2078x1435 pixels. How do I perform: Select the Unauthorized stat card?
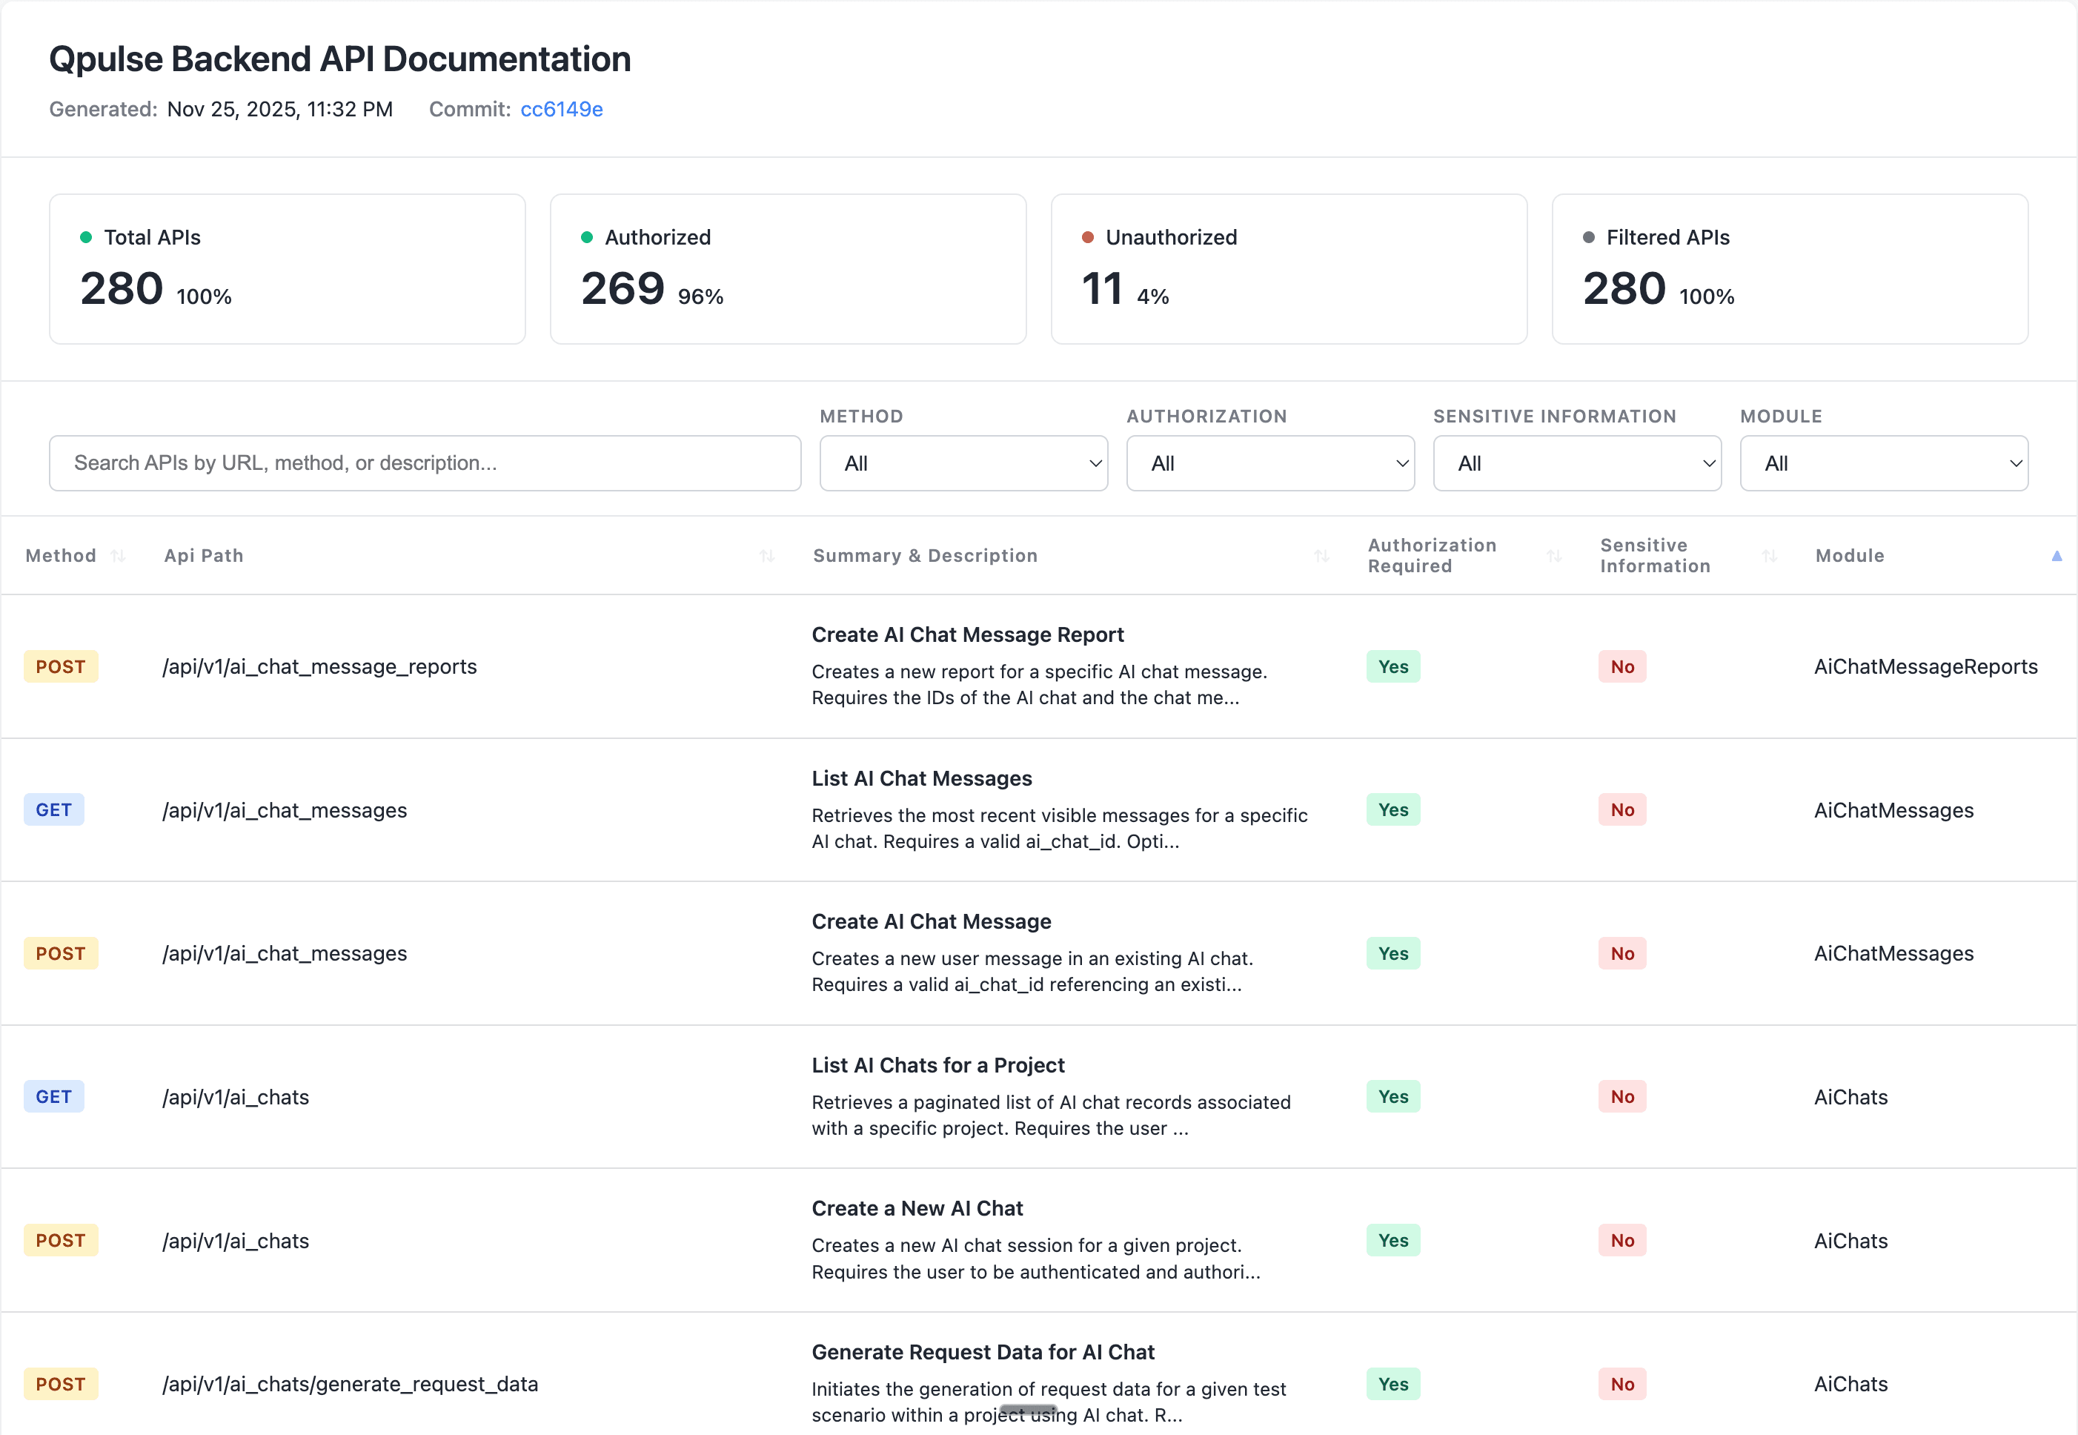click(x=1289, y=269)
